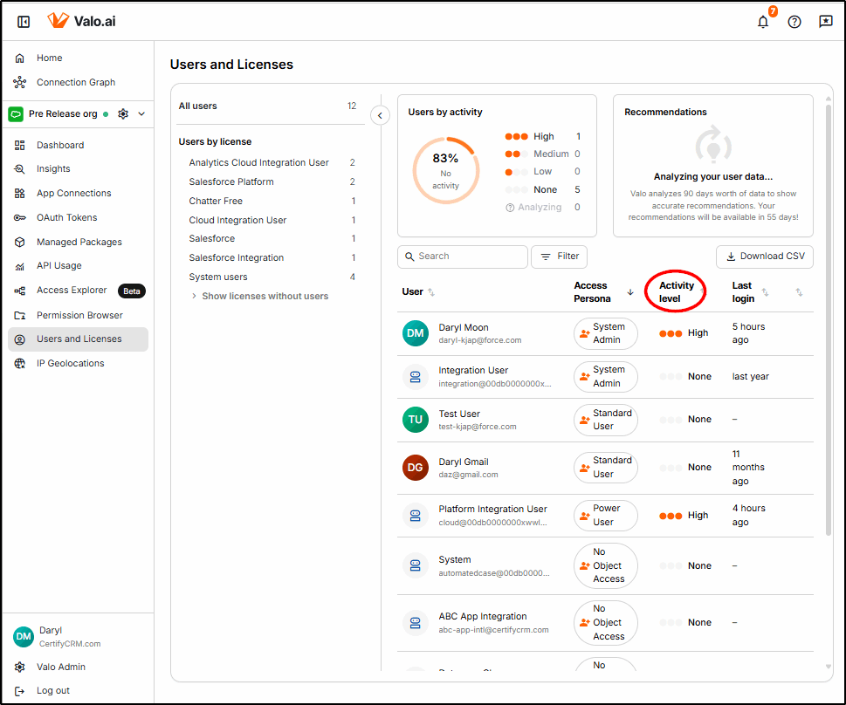Open the Pre Release org dropdown
This screenshot has height=705, width=846.
[x=141, y=113]
